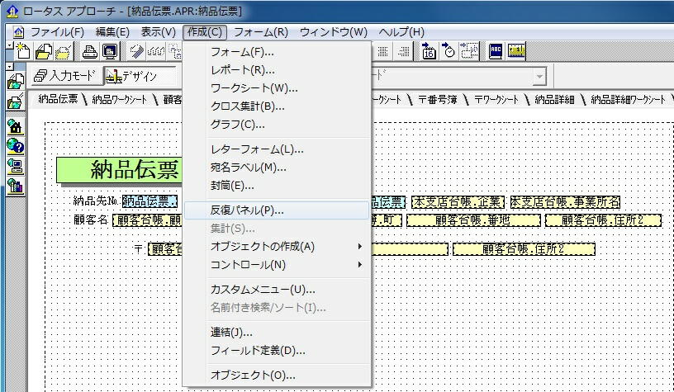Select the highlighted 反復パネル(P)... entry
The width and height of the screenshot is (674, 392).
click(277, 210)
